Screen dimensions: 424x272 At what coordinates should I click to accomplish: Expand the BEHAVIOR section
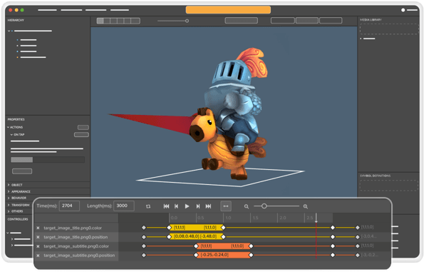(x=9, y=198)
